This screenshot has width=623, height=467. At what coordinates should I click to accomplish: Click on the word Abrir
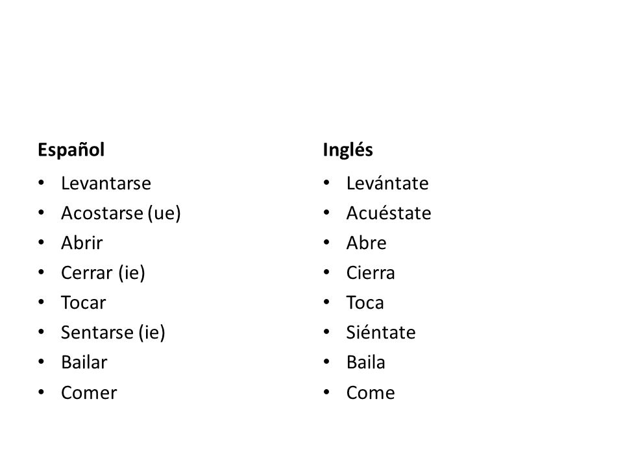click(82, 243)
